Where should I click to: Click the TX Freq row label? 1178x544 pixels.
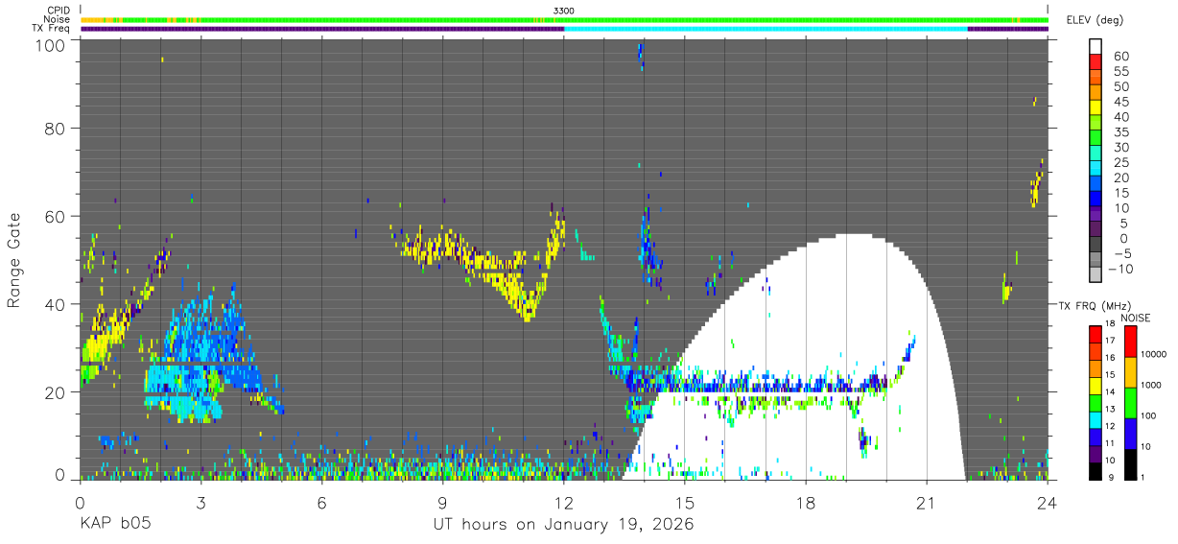point(52,28)
